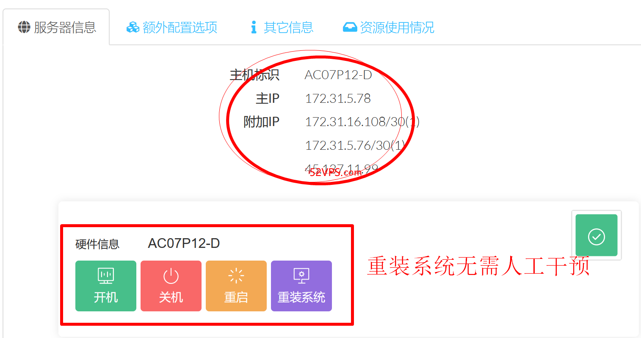
Task: Click the 主IP label
Action: pyautogui.click(x=268, y=99)
